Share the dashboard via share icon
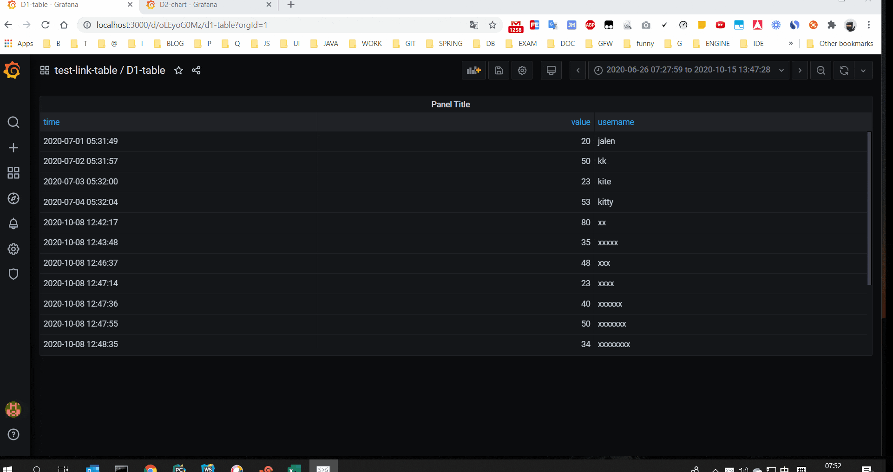 pos(196,70)
